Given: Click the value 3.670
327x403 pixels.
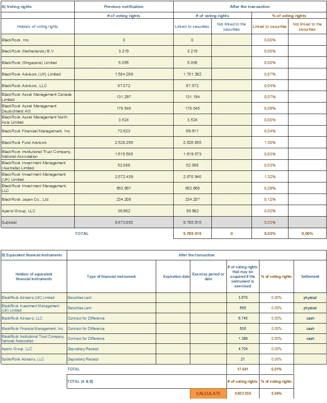Looking at the screenshot, I should click(x=243, y=298).
